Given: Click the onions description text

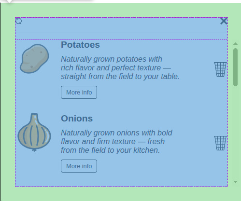Looking at the screenshot, I should (x=116, y=141).
